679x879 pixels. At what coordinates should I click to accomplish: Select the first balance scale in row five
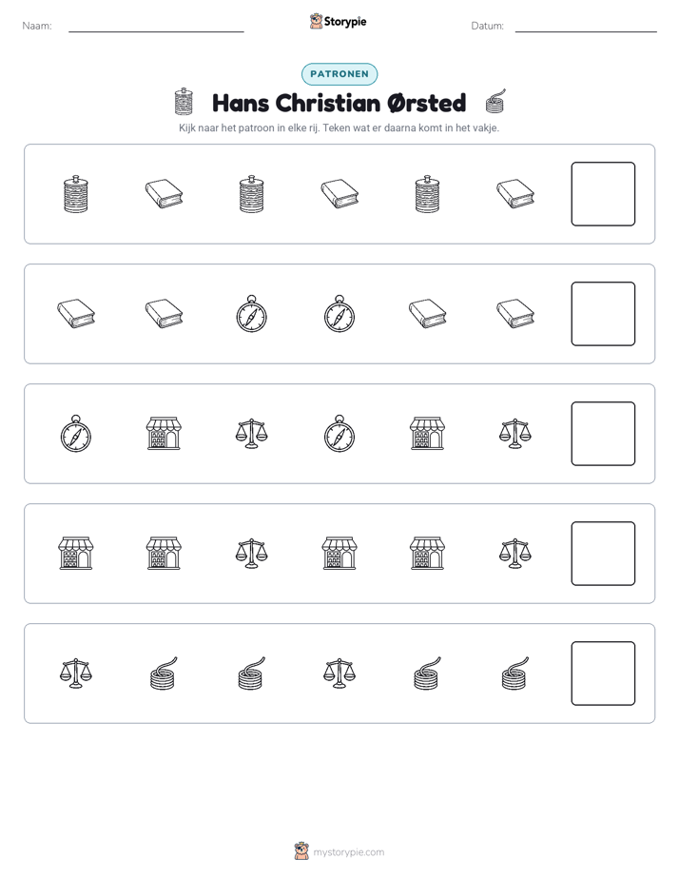(76, 674)
